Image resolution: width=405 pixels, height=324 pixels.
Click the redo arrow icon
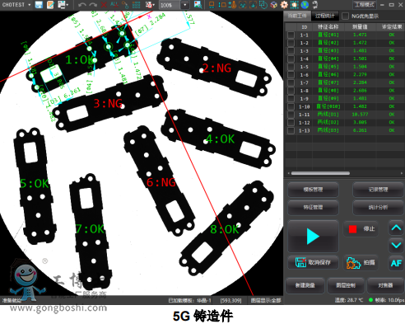coord(93,5)
